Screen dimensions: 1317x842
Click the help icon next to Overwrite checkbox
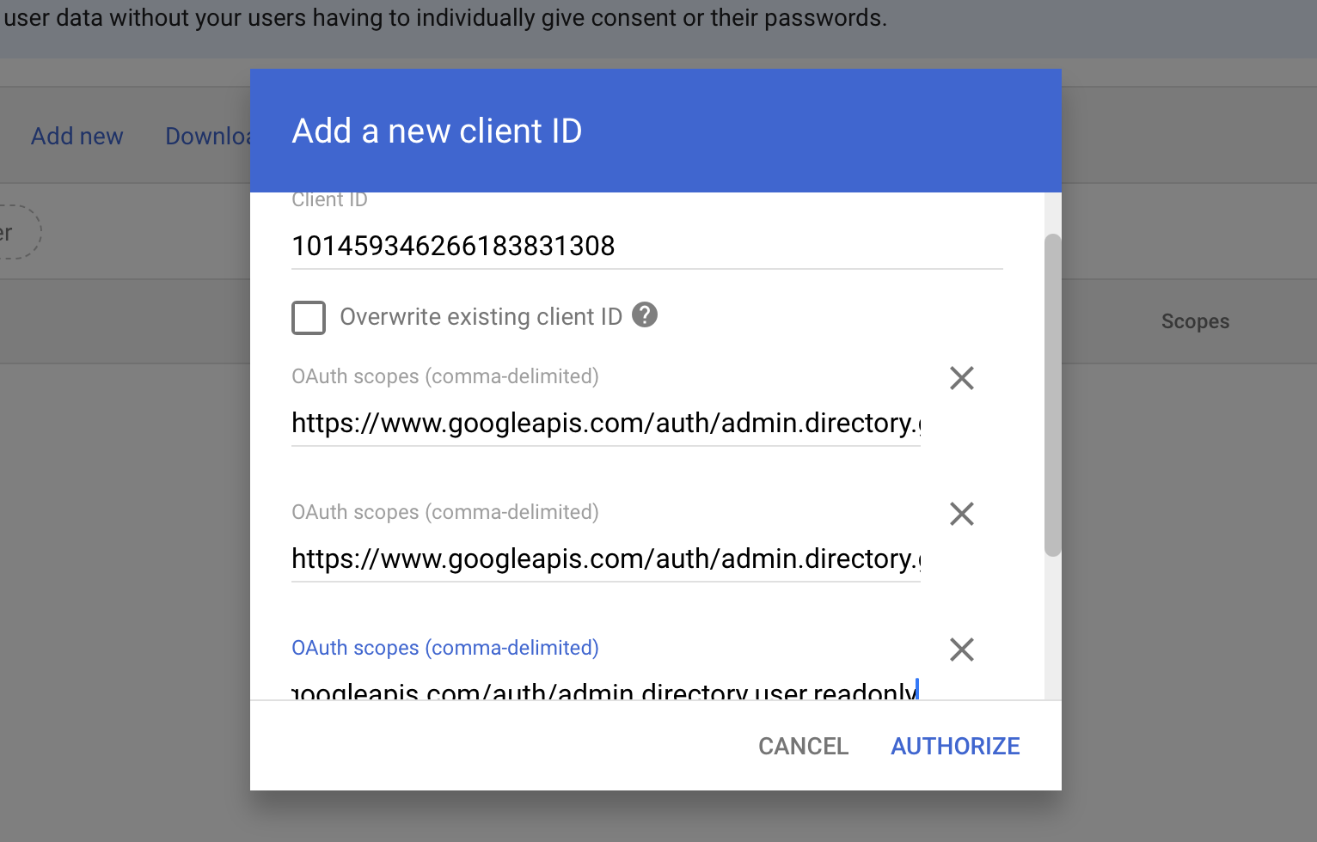645,316
